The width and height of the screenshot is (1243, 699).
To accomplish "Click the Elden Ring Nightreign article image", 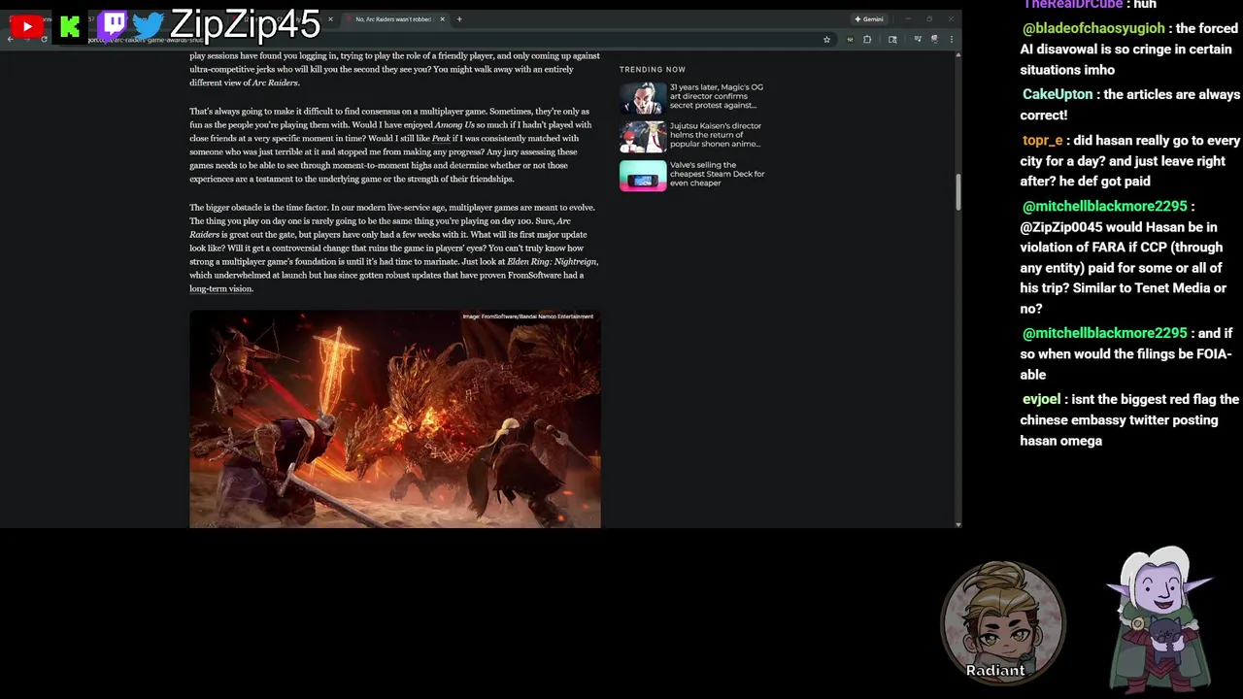I will [395, 419].
